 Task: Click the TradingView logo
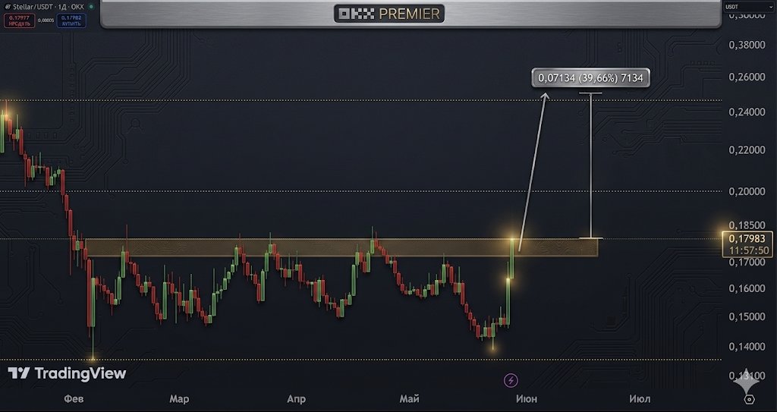coord(68,373)
